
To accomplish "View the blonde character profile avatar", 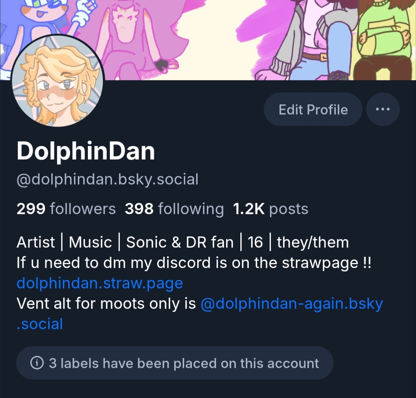I will [x=57, y=80].
